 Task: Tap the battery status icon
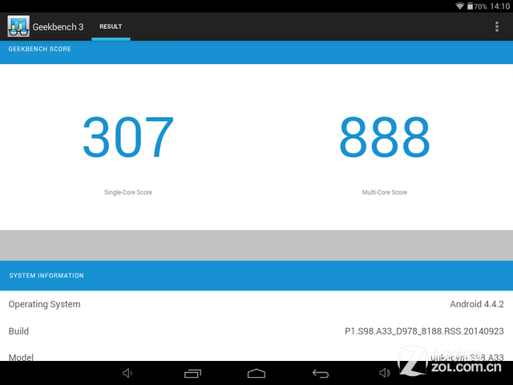point(470,6)
